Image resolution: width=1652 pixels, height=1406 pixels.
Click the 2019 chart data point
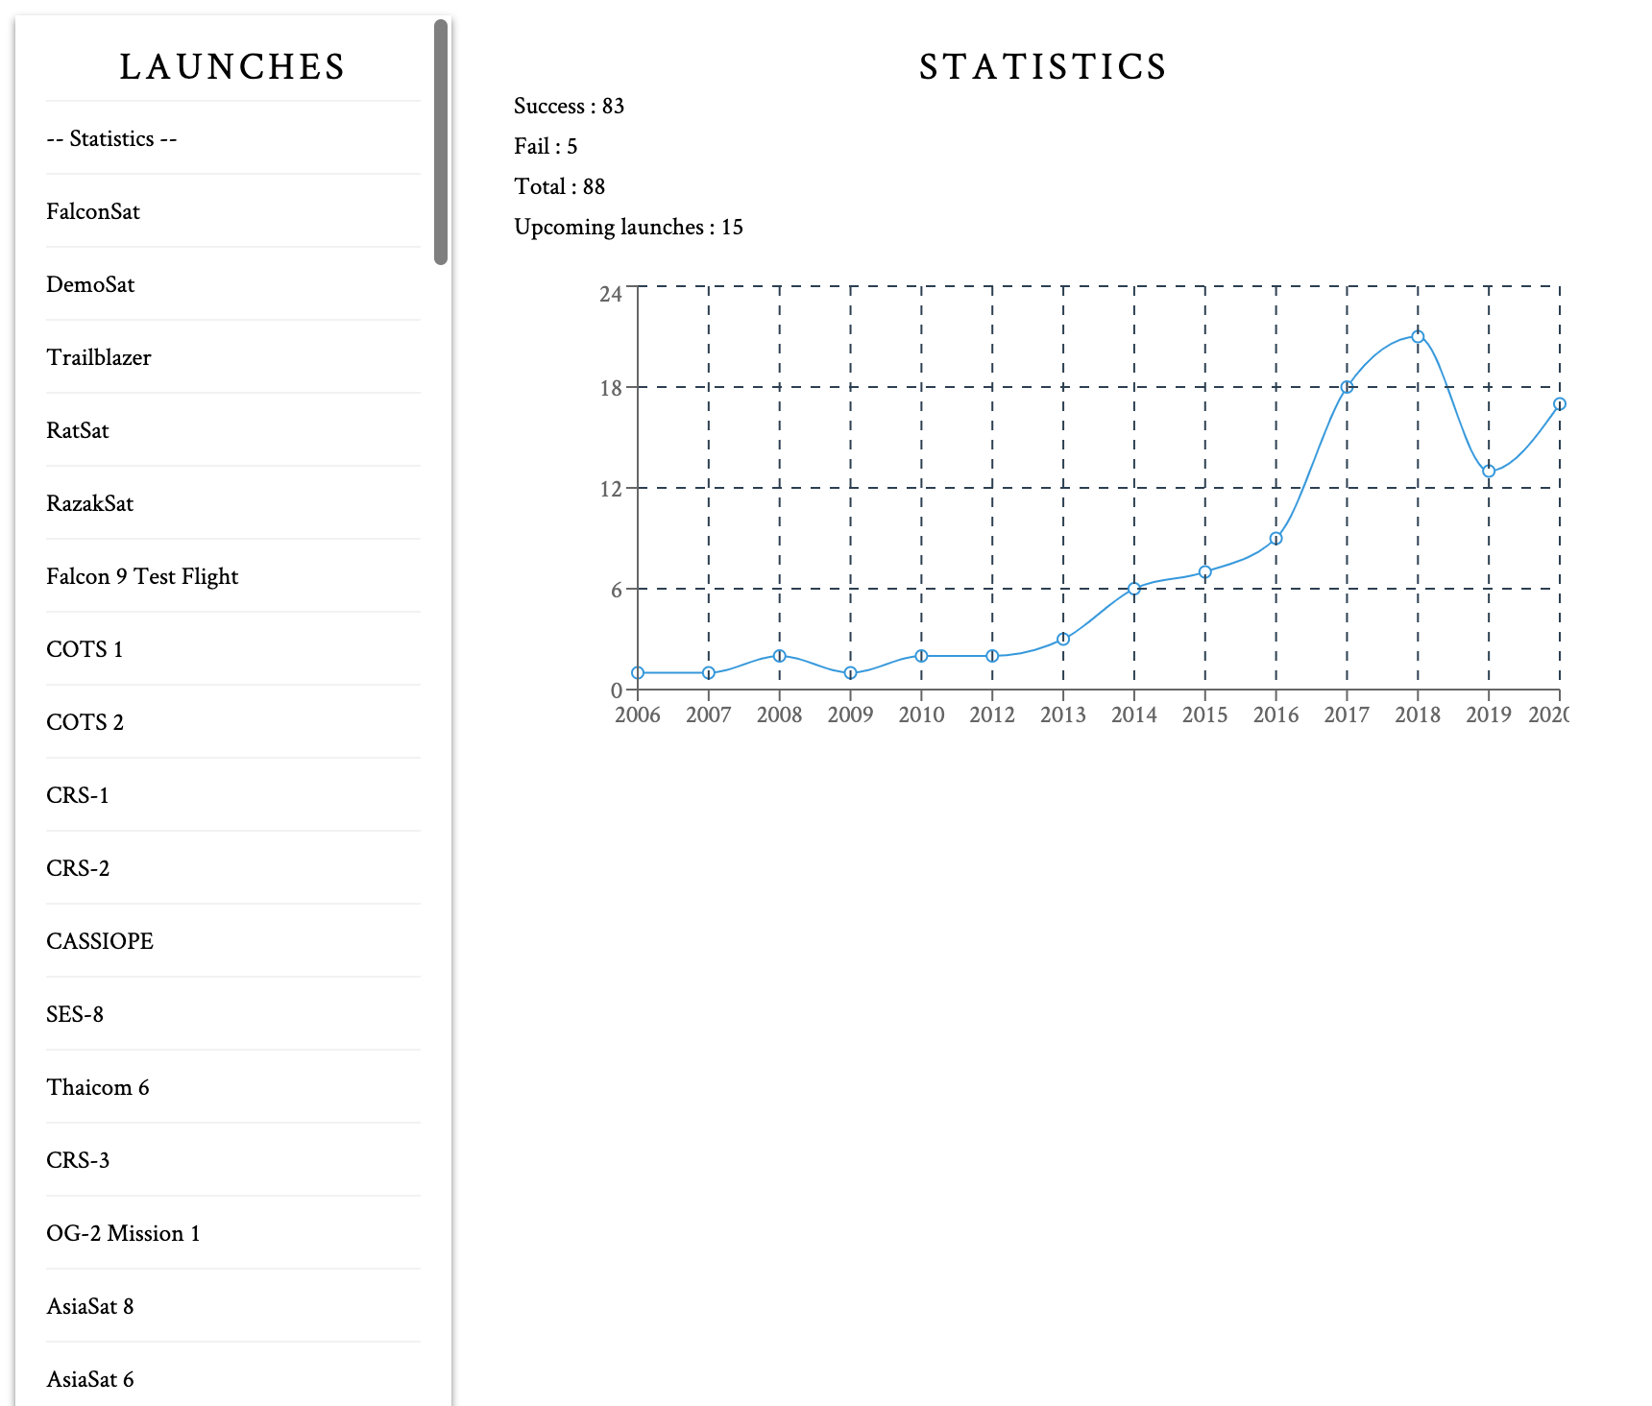pos(1489,472)
